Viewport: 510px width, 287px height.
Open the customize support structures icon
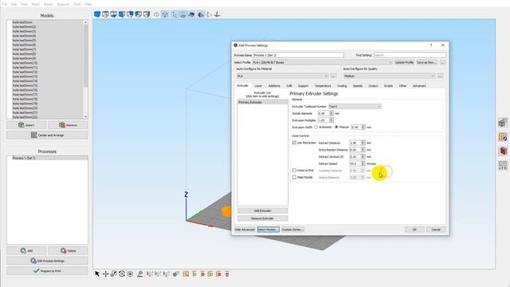point(186,274)
